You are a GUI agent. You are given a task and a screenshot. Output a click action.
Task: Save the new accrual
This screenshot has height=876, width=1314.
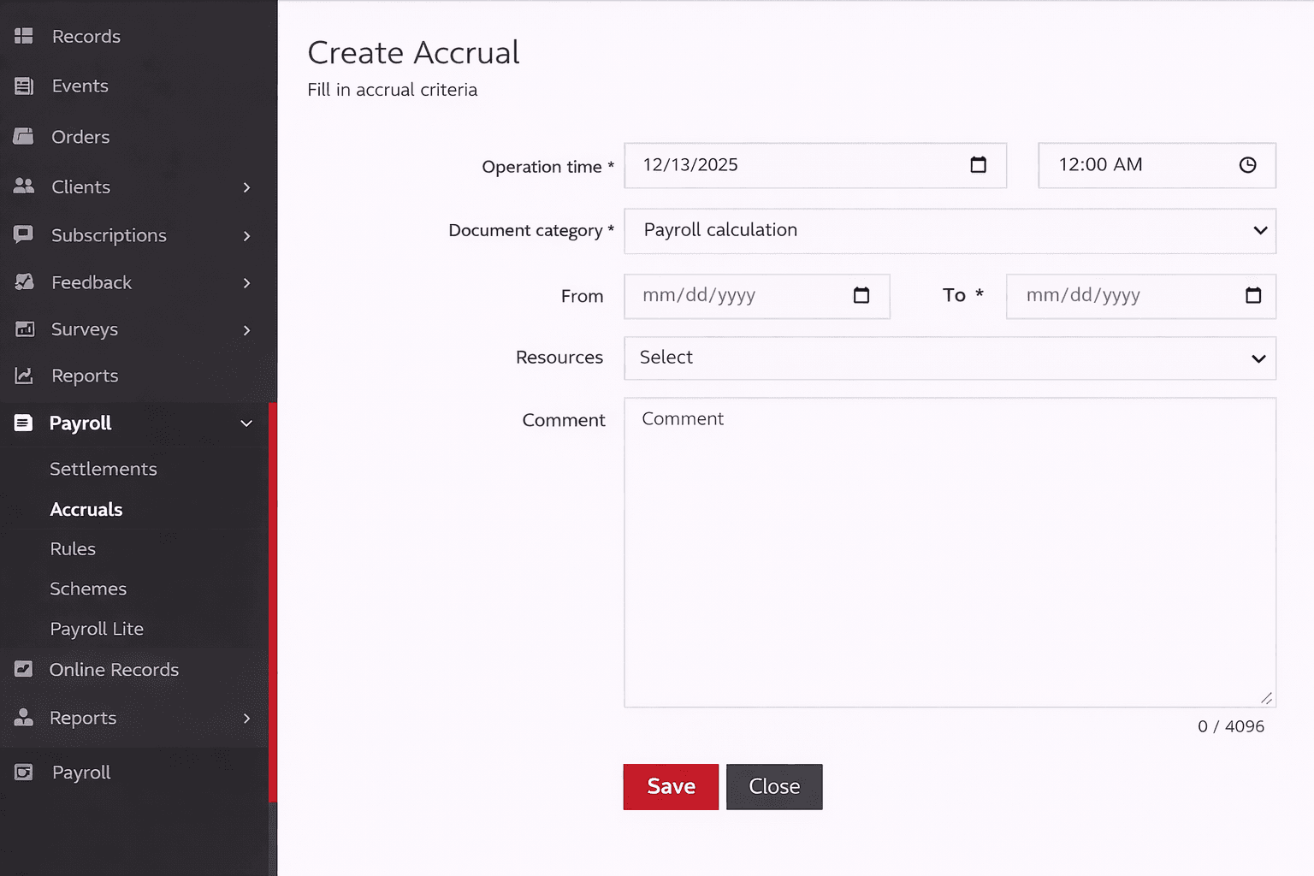[x=671, y=786]
